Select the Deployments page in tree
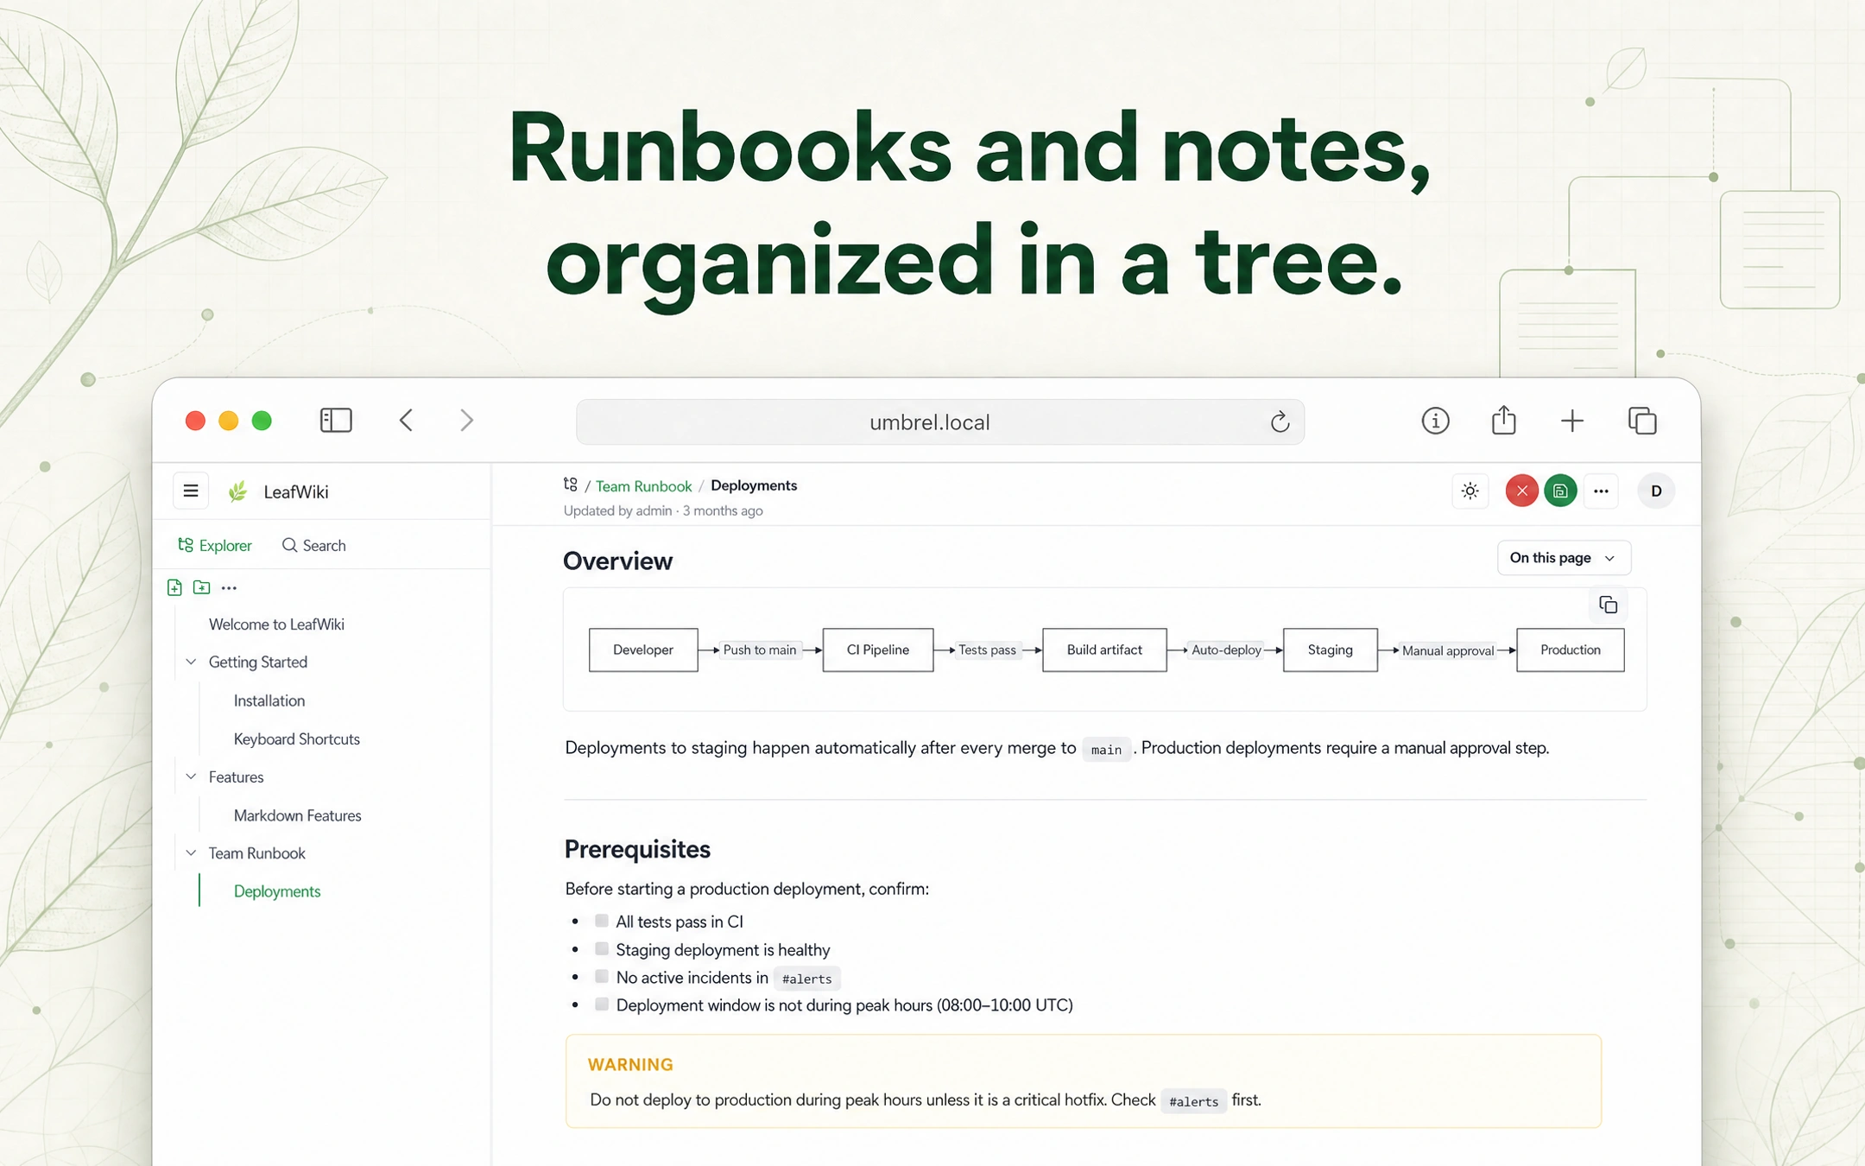Screen dimensions: 1865x1166 point(276,891)
